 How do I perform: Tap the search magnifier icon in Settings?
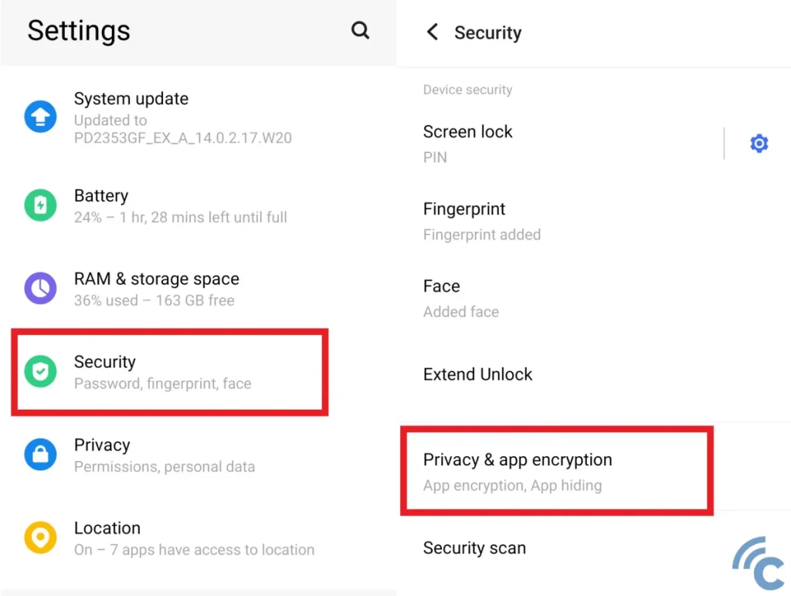click(360, 30)
